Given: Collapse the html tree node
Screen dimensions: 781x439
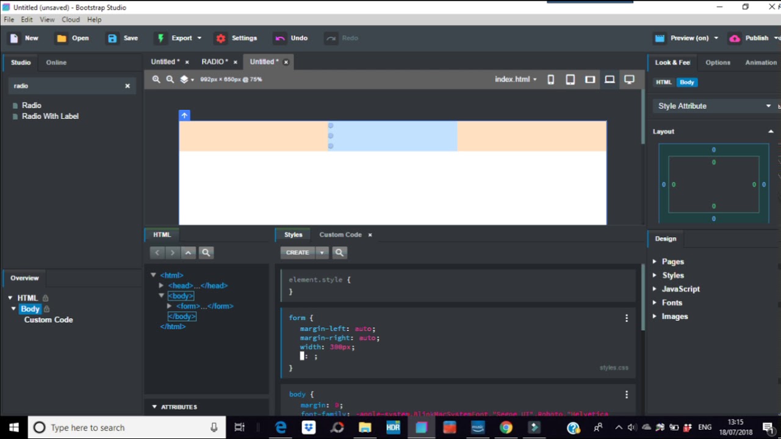Looking at the screenshot, I should click(154, 275).
